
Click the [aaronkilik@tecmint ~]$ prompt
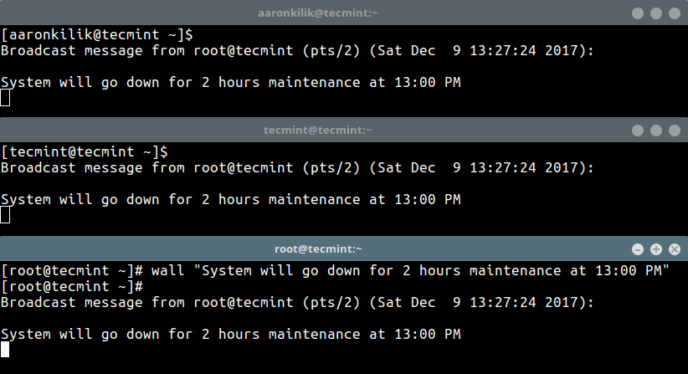click(97, 35)
